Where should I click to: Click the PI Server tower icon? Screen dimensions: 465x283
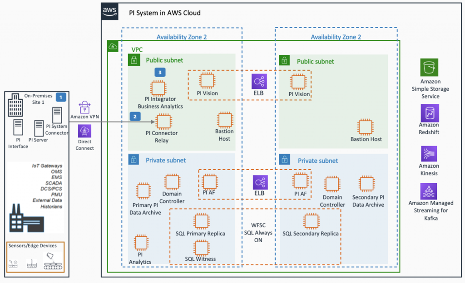39,128
